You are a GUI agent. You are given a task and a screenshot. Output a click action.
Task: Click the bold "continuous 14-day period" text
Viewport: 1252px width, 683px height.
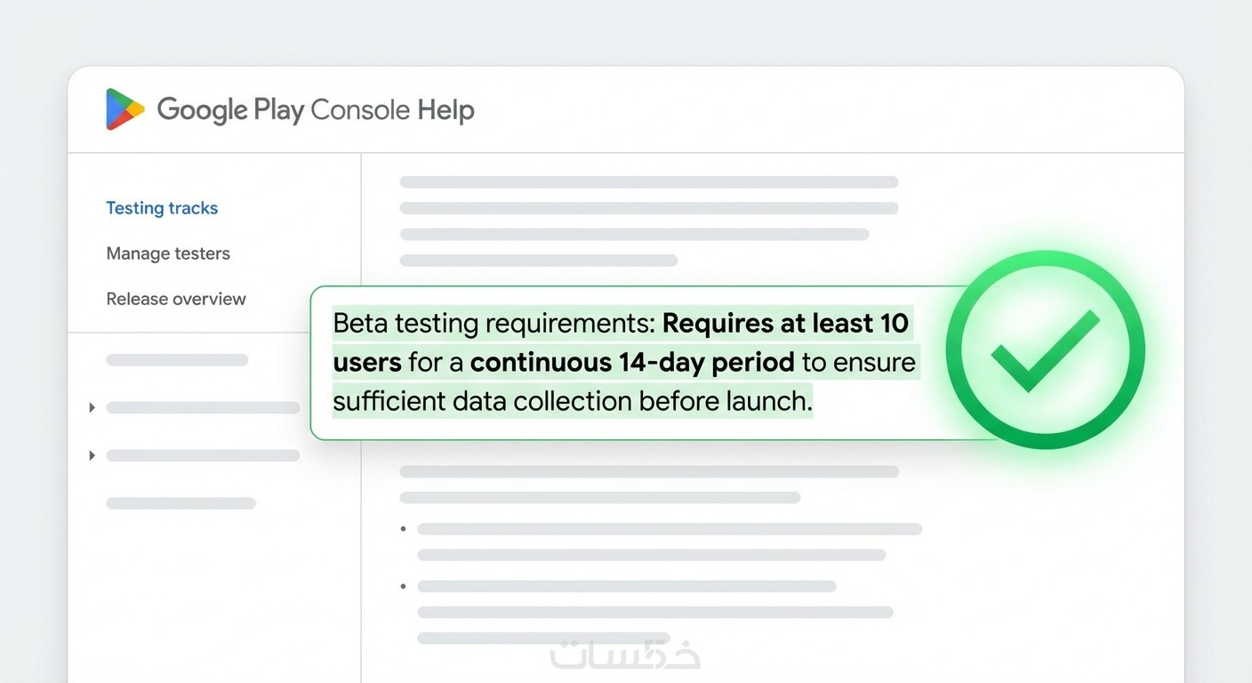(x=631, y=363)
